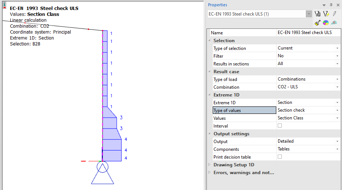
Task: Toggle the Interval checkbox
Action: (x=280, y=126)
